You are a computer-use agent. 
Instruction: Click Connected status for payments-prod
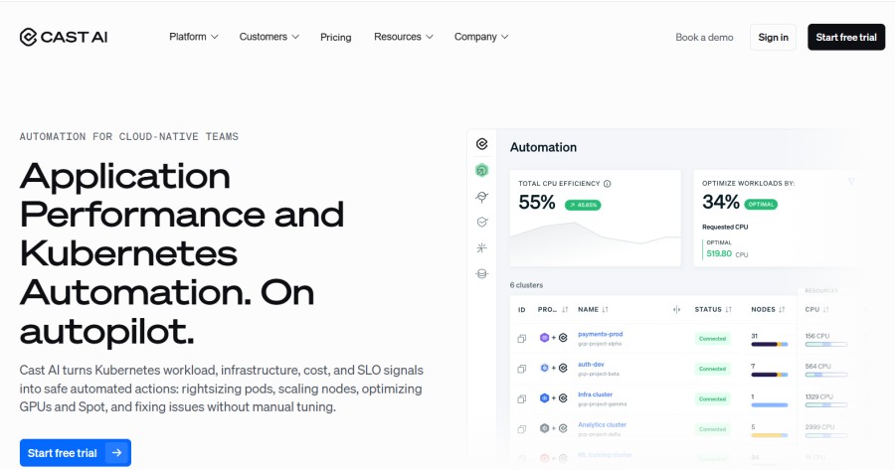pos(712,339)
